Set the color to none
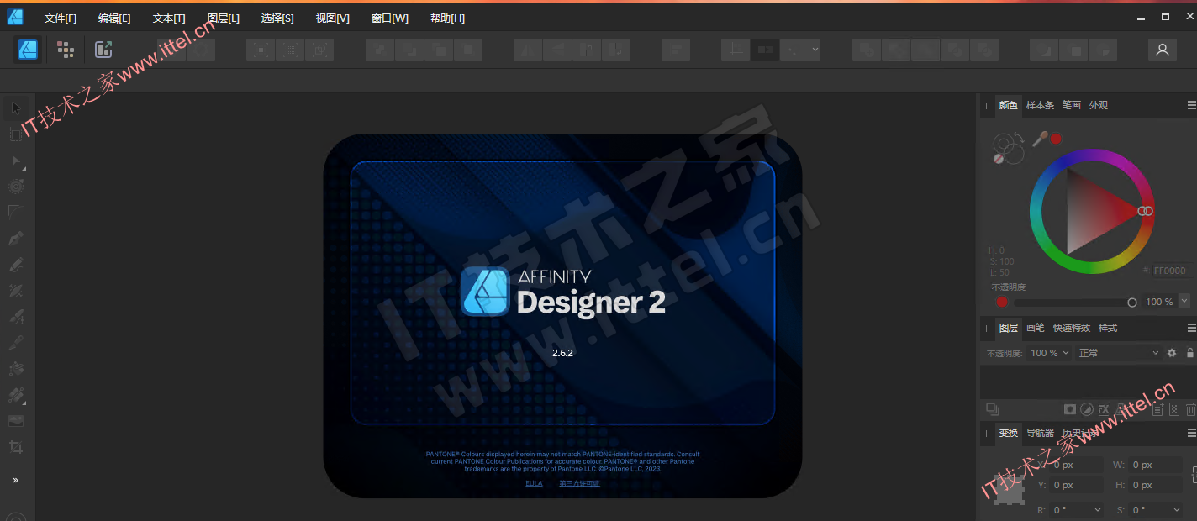The image size is (1197, 521). tap(999, 158)
